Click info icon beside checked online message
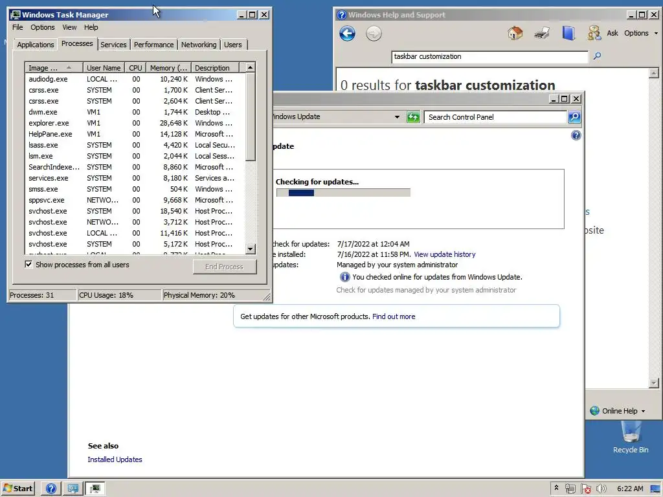Viewport: 663px width, 497px height. click(344, 277)
